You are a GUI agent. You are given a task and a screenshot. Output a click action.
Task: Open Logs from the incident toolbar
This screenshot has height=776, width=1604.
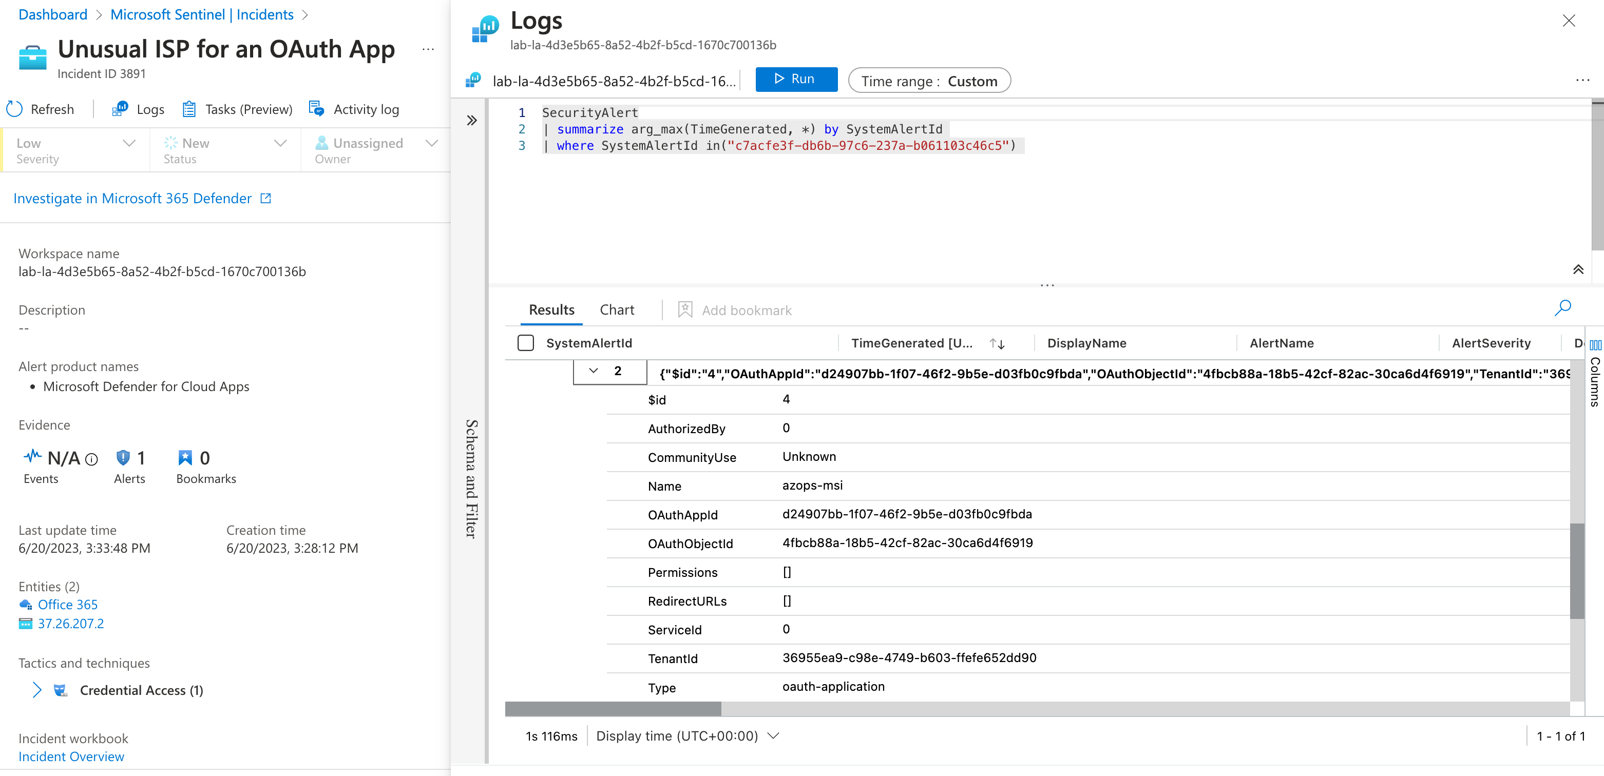138,109
